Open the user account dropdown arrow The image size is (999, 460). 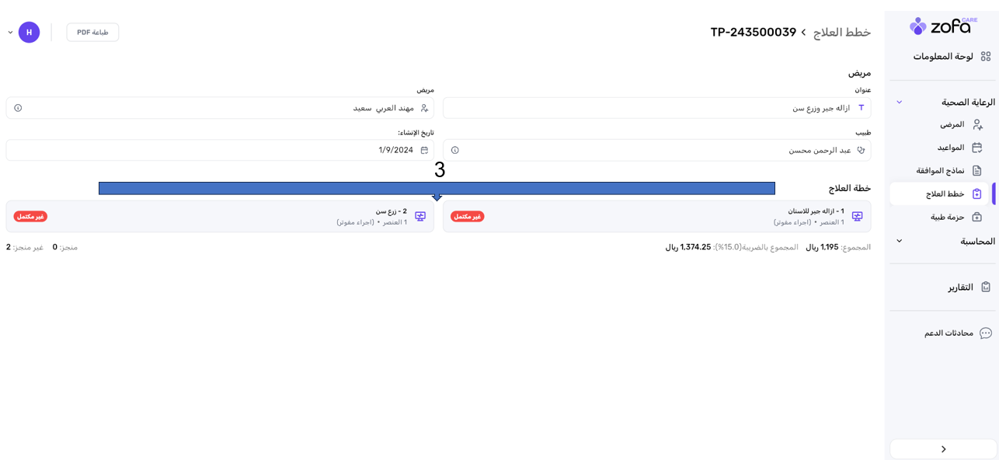10,33
